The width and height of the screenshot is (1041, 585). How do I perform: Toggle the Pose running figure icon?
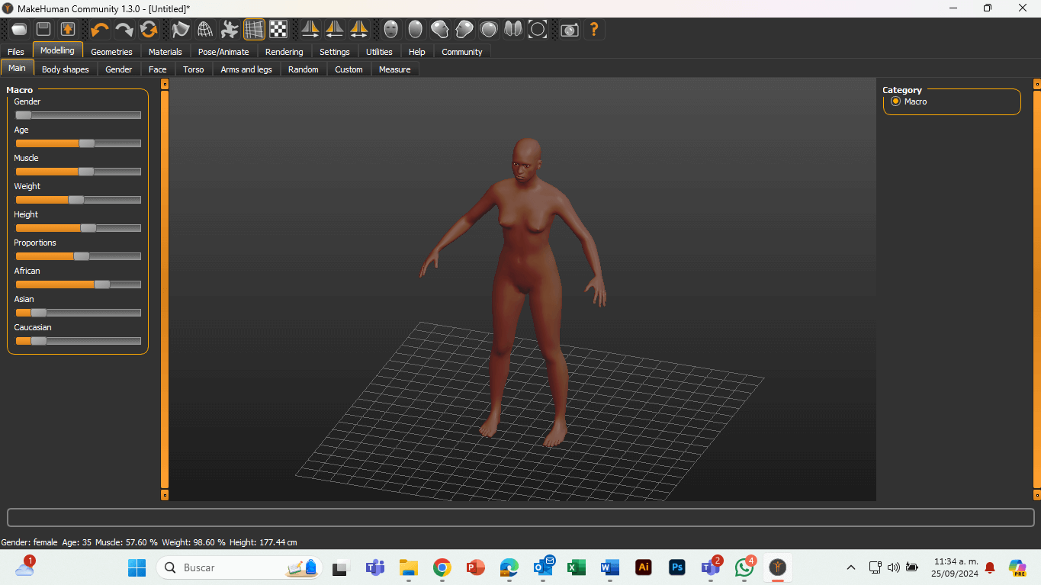click(x=230, y=30)
